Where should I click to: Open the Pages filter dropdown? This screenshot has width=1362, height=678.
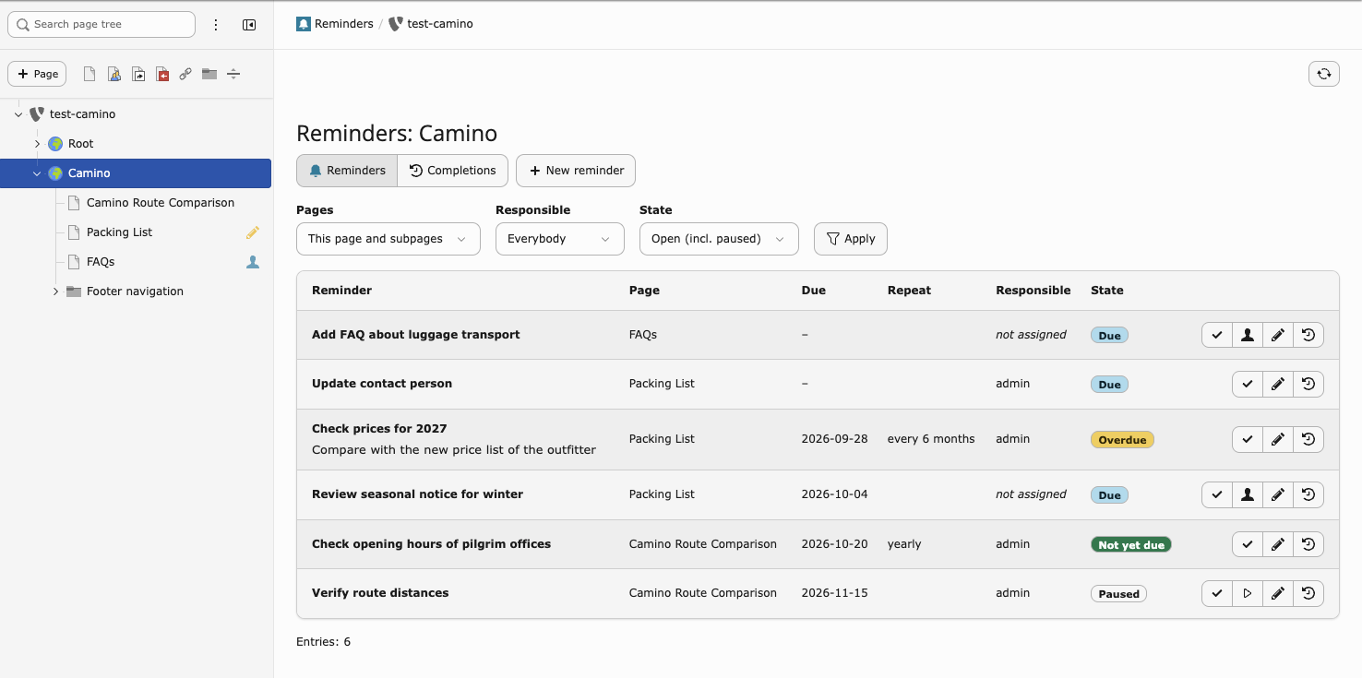(388, 239)
